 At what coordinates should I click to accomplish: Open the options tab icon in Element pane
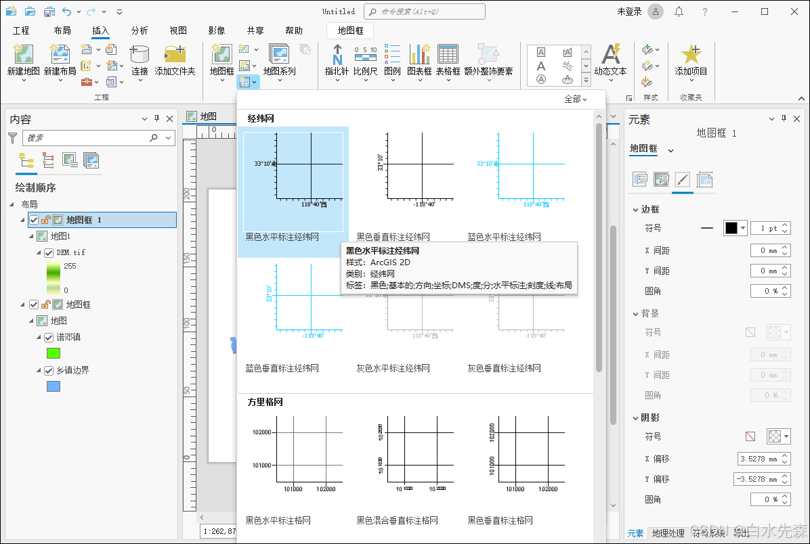point(640,179)
